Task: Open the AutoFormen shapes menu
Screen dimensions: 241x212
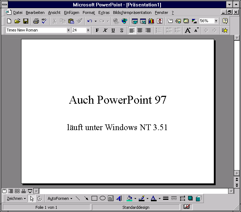Action: (60, 198)
